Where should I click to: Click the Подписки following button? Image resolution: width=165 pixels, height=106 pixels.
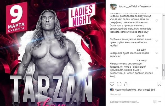click(x=145, y=7)
